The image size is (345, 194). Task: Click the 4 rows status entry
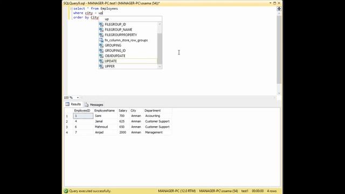tap(272, 191)
